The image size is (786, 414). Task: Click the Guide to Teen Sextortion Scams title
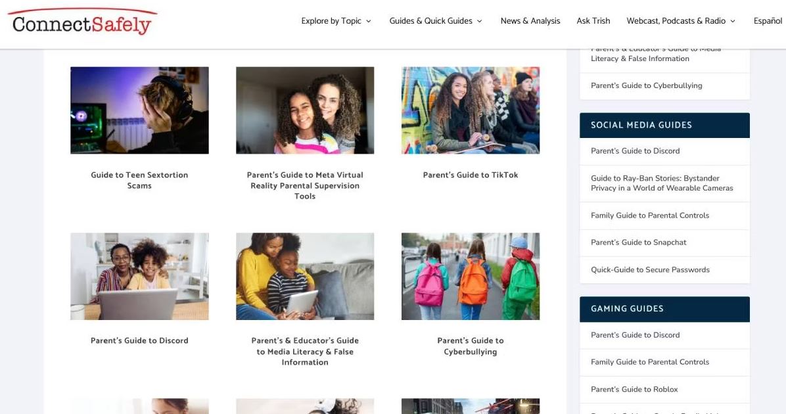click(139, 180)
